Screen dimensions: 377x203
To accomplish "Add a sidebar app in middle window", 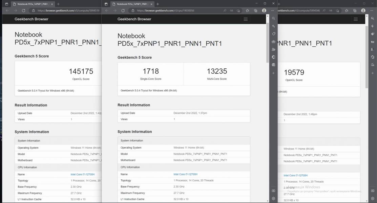I will 273,73.
